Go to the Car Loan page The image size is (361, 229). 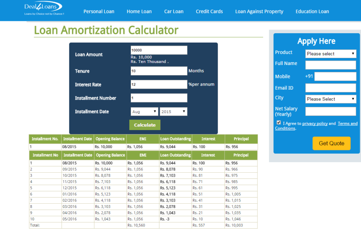point(174,12)
